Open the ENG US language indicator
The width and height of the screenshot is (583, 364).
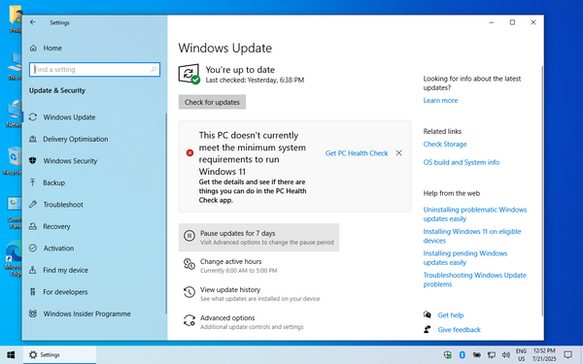point(521,355)
